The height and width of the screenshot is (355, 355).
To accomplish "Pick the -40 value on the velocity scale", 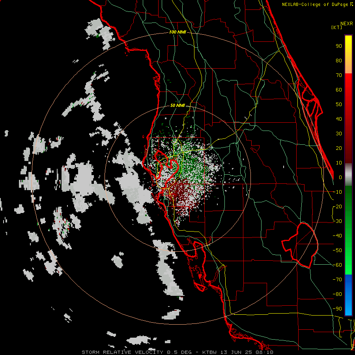I will tap(337, 236).
